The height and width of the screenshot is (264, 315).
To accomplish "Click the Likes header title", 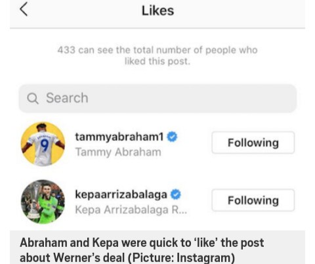I will click(157, 11).
